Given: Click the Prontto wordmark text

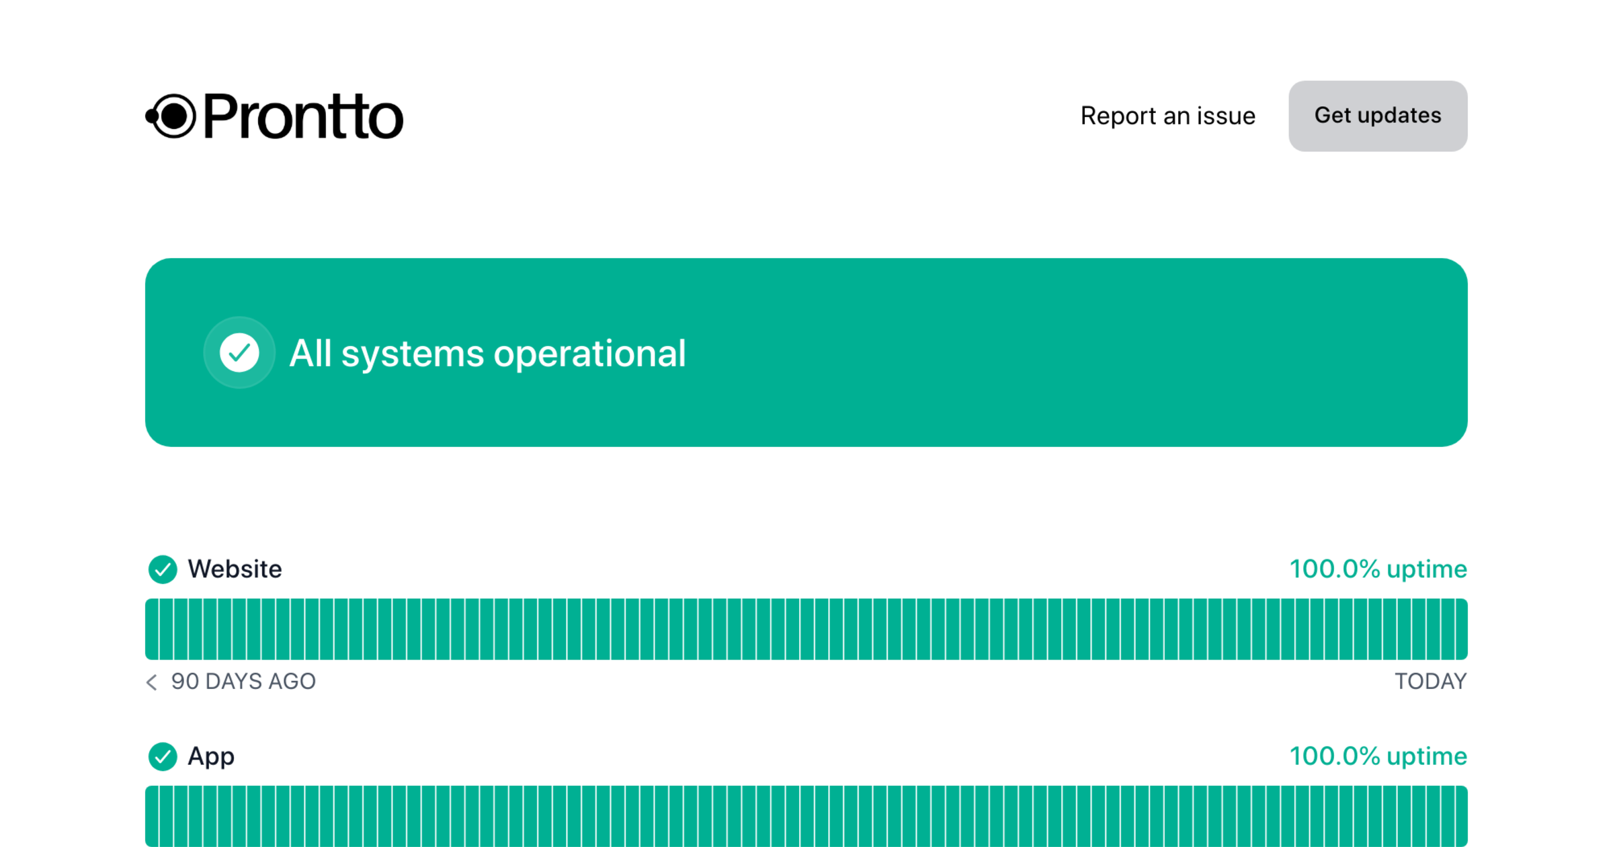Looking at the screenshot, I should [x=303, y=116].
